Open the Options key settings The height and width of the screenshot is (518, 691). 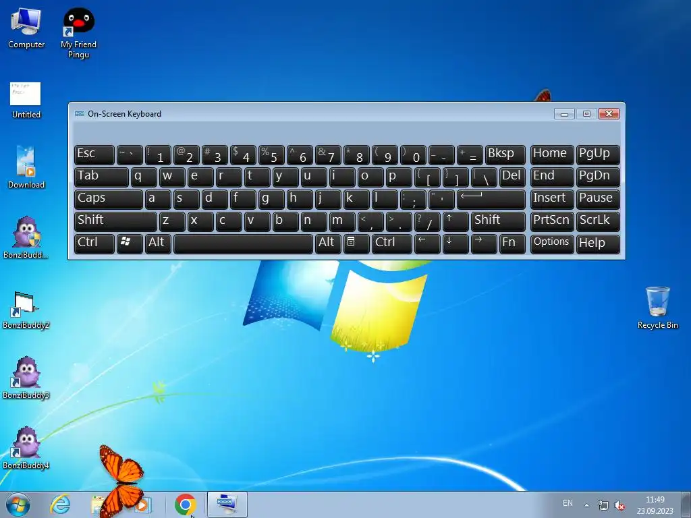coord(552,244)
